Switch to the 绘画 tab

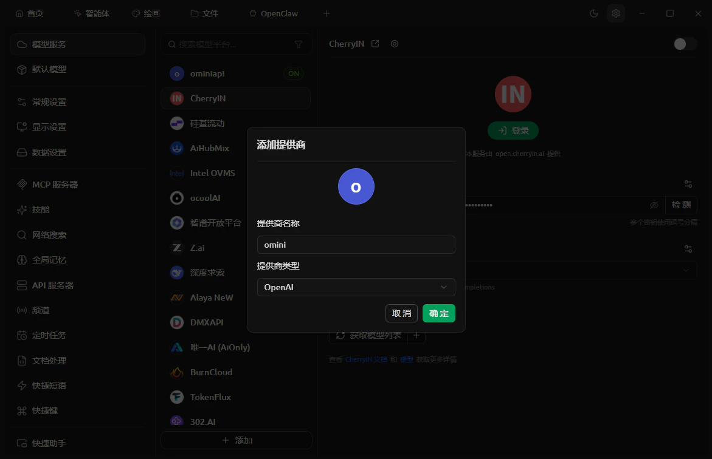146,13
